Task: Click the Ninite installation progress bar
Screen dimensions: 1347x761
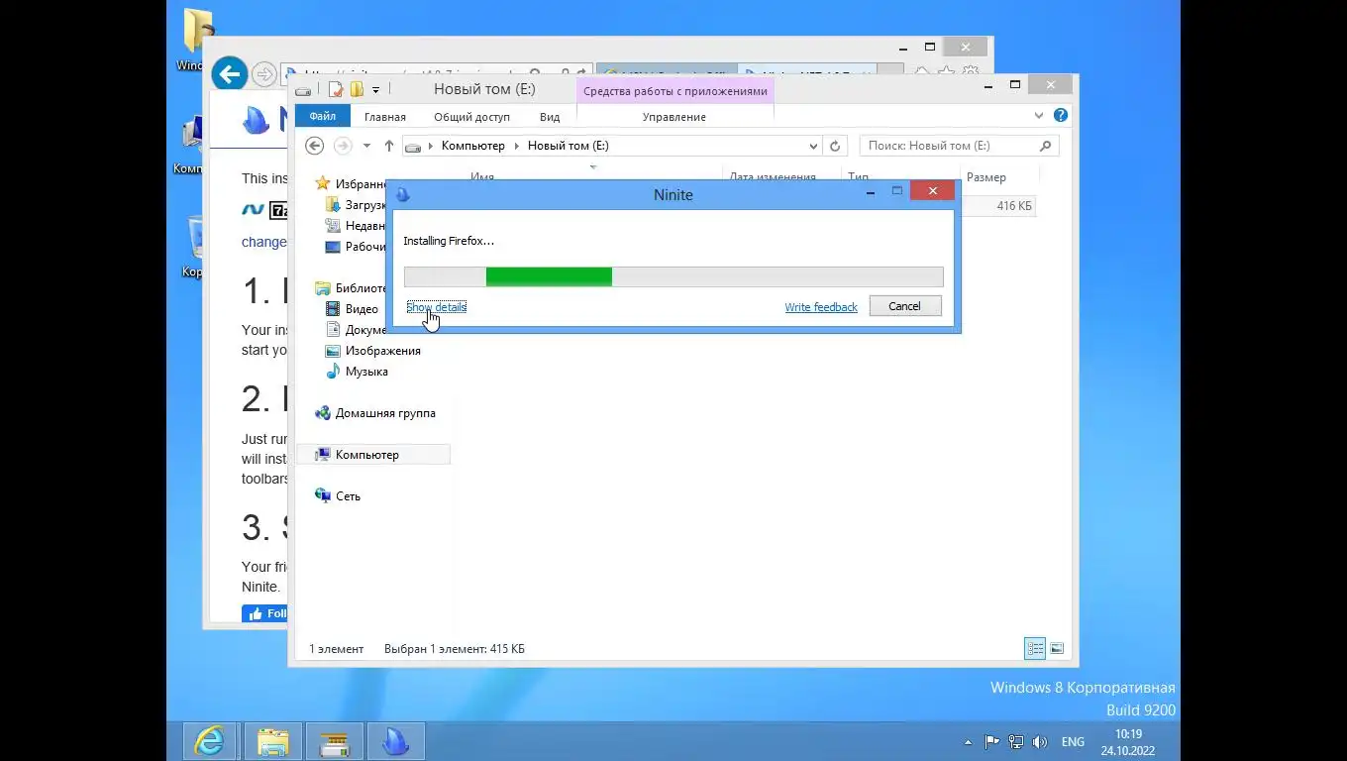Action: point(673,276)
